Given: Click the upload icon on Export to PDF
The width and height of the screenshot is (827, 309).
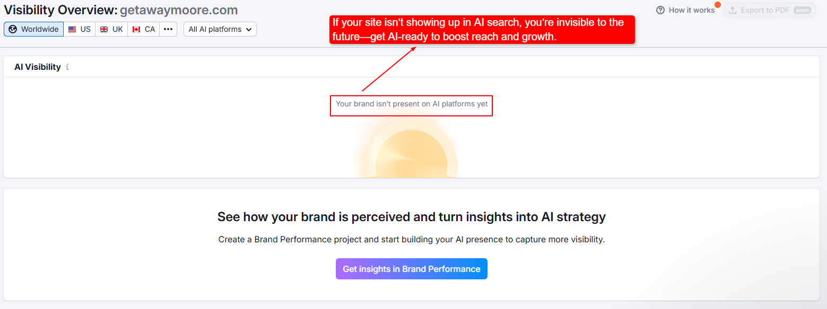Looking at the screenshot, I should pos(733,10).
